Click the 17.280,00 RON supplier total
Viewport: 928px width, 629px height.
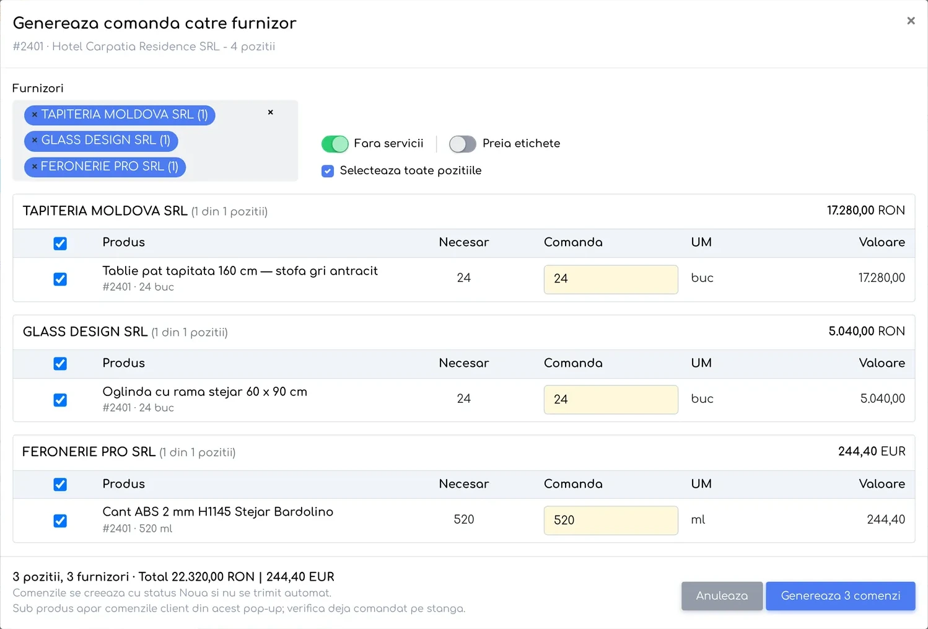(x=866, y=211)
